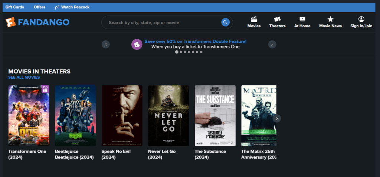Open Gift Cards in top bar

pos(14,7)
